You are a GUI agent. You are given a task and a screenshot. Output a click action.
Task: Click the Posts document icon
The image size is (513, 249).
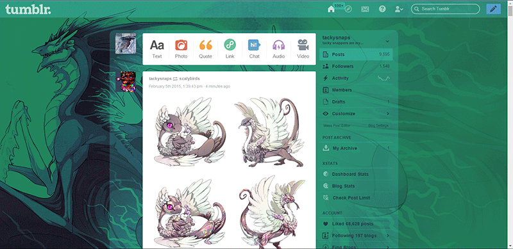[x=325, y=54]
